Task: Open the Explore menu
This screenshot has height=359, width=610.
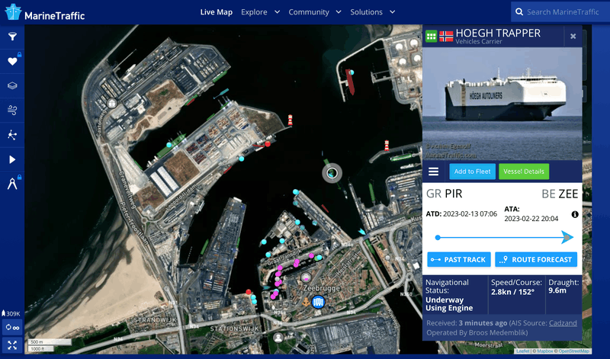Action: click(254, 12)
